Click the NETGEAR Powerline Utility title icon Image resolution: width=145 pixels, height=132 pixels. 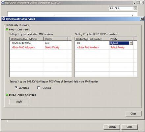click(x=3, y=2)
